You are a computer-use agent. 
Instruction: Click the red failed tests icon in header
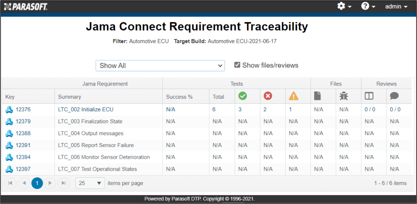click(x=268, y=96)
